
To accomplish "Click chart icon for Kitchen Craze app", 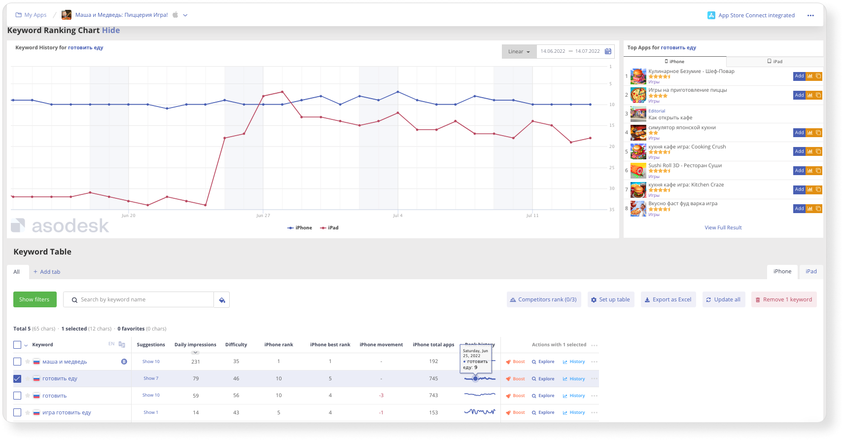I will pyautogui.click(x=809, y=189).
